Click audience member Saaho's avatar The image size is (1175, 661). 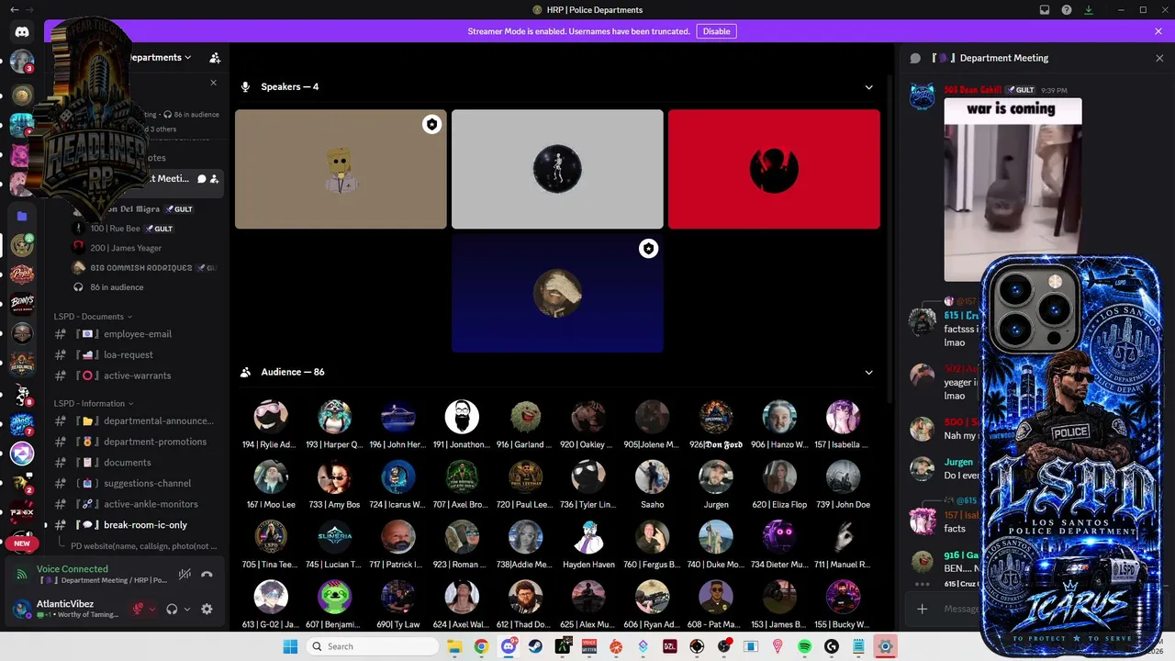click(x=652, y=477)
